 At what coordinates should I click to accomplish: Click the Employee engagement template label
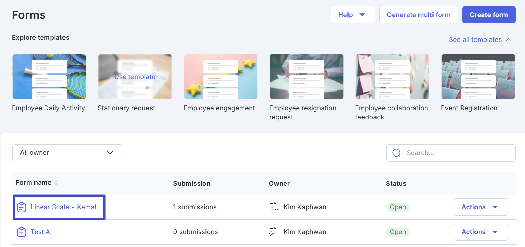[x=219, y=108]
